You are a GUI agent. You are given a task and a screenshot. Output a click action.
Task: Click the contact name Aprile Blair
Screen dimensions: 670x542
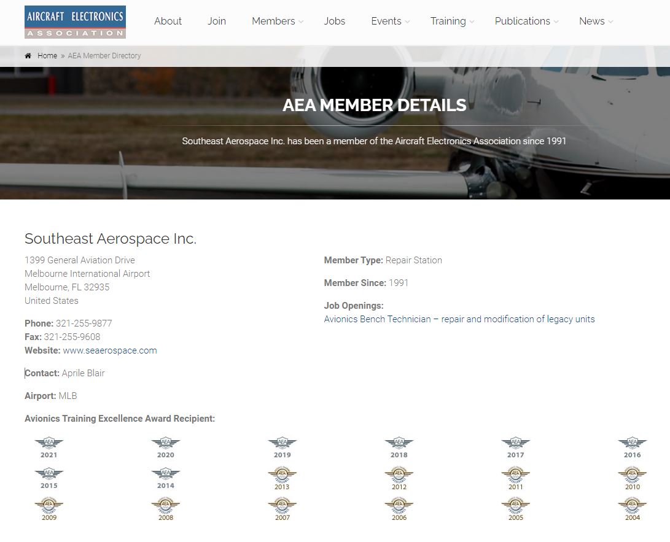(x=84, y=373)
